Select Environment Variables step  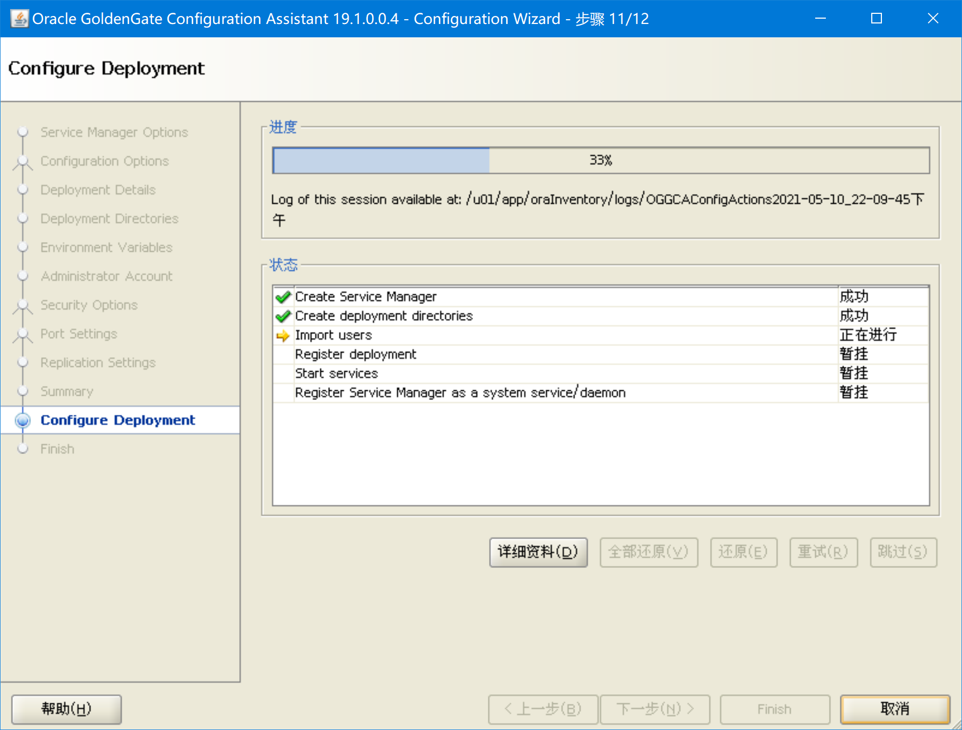pos(107,247)
